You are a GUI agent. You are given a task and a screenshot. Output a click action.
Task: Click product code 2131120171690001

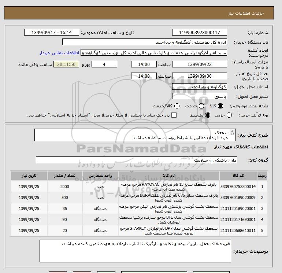point(238,219)
